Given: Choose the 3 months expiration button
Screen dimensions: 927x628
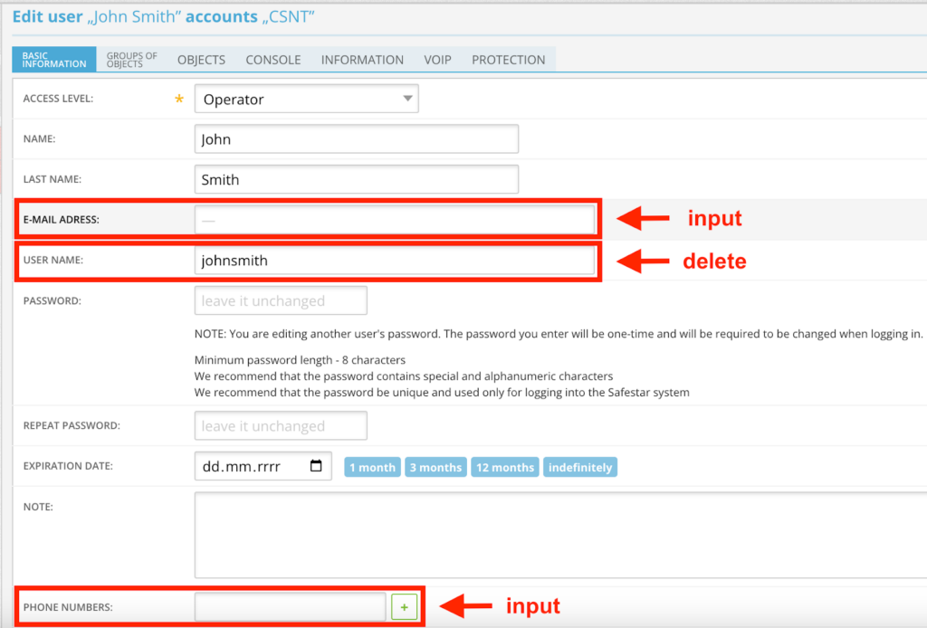Looking at the screenshot, I should click(x=435, y=468).
